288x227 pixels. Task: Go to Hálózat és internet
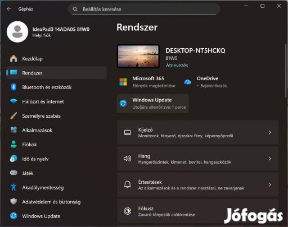(57, 101)
